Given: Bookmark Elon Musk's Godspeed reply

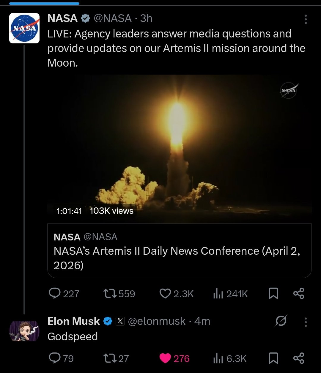Looking at the screenshot, I should point(273,358).
